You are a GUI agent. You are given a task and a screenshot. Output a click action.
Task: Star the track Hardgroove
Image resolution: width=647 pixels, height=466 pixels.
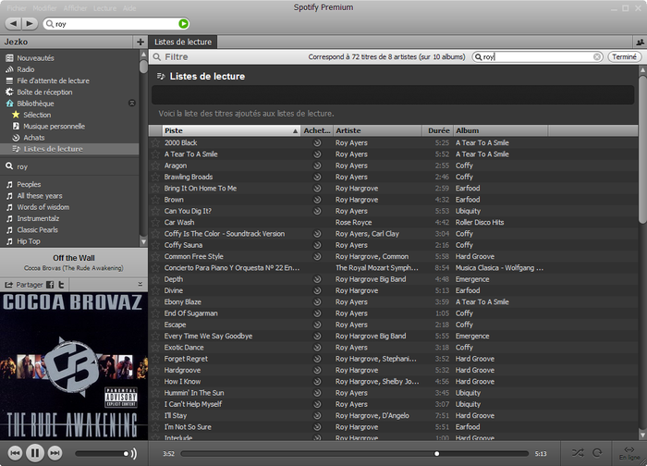tap(155, 370)
